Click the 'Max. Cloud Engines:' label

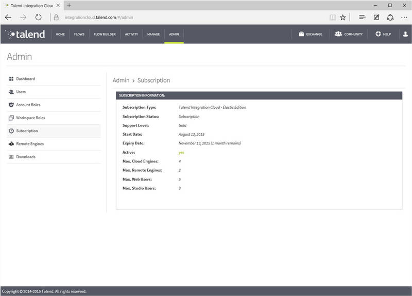[140, 161]
